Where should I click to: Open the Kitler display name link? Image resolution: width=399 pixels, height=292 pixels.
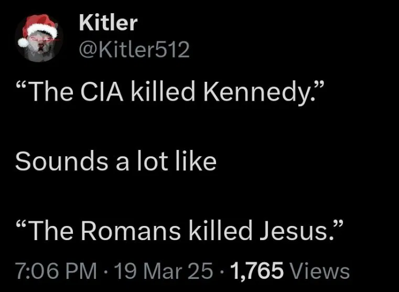pos(108,23)
